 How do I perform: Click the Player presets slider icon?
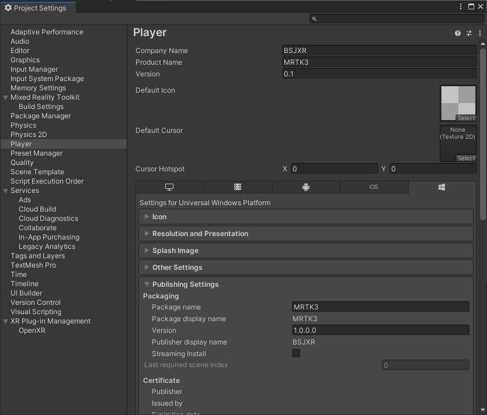click(468, 33)
